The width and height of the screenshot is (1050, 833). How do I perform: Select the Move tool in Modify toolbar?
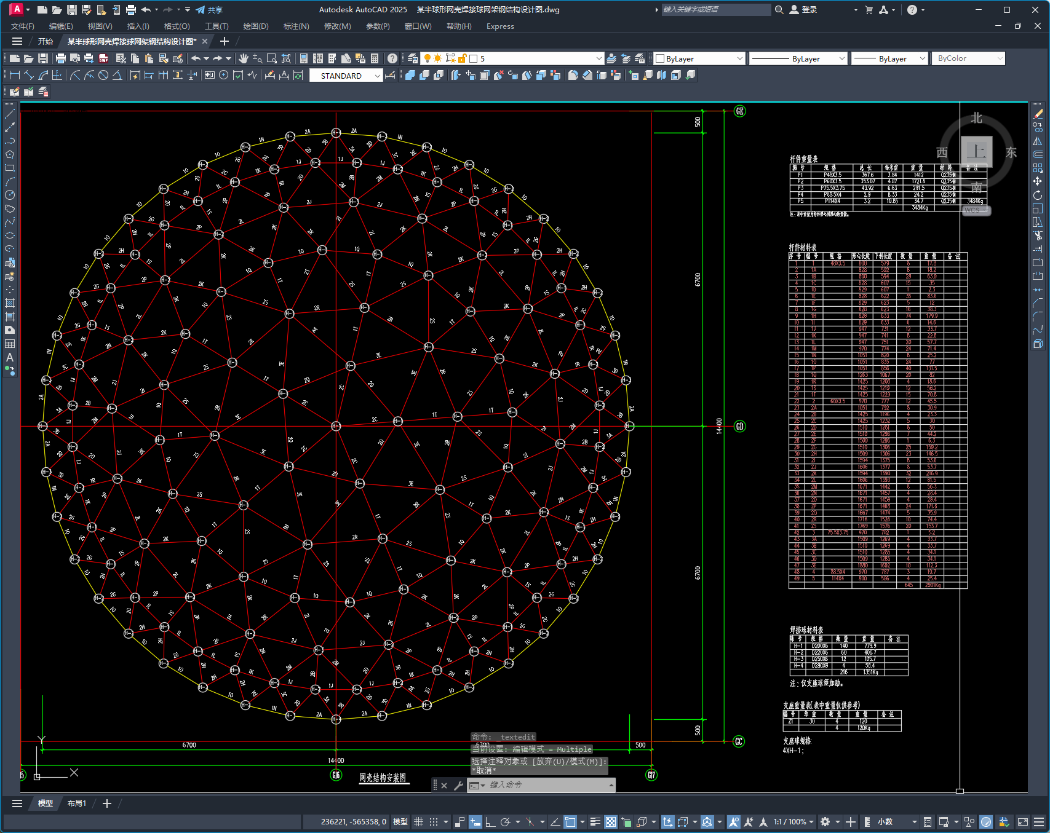[1038, 181]
